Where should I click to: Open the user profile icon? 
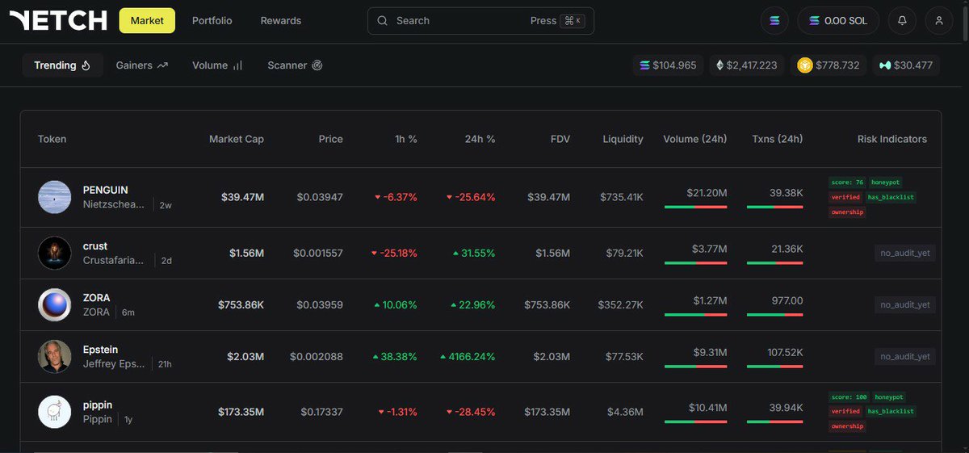coord(939,21)
